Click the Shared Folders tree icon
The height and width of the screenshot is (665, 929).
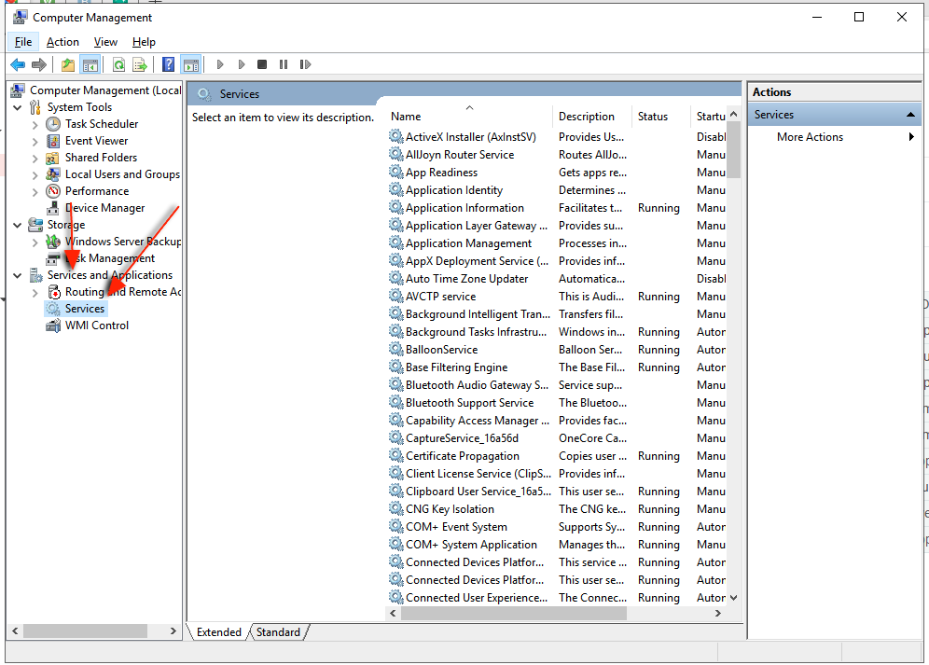pyautogui.click(x=53, y=158)
